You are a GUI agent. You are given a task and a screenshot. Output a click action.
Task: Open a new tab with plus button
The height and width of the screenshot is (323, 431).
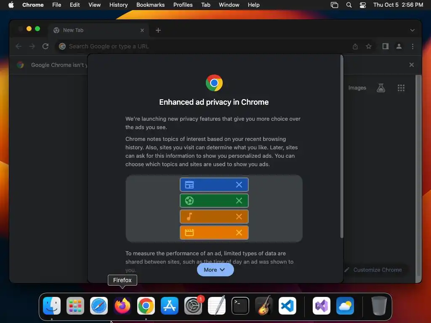(x=158, y=30)
